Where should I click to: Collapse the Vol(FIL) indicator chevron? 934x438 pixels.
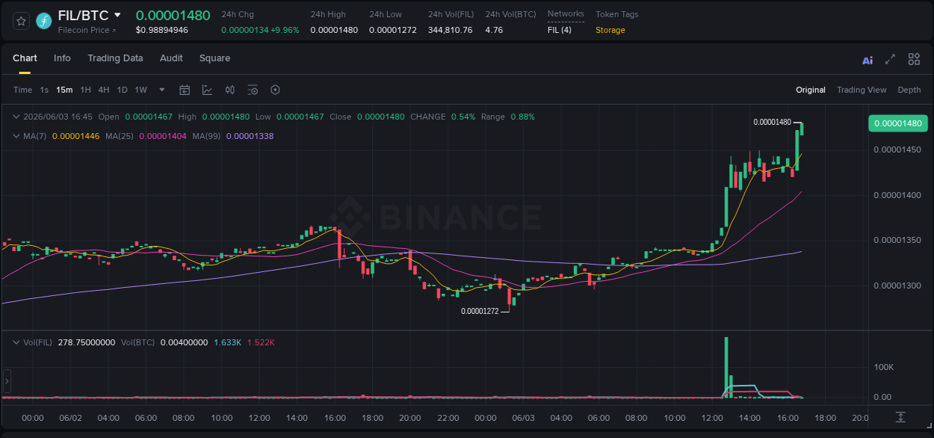pos(16,342)
